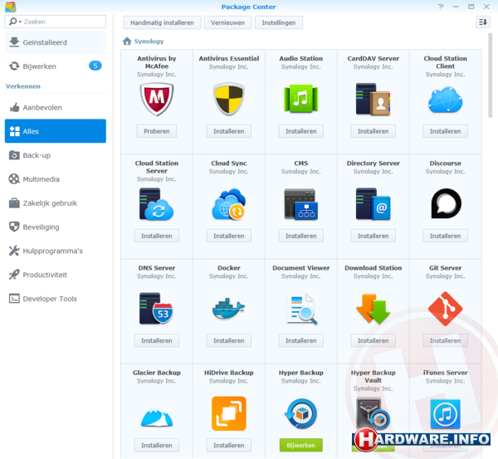Viewport: 498px width, 459px height.
Task: Click the Synology home breadcrumb icon
Action: pos(127,41)
